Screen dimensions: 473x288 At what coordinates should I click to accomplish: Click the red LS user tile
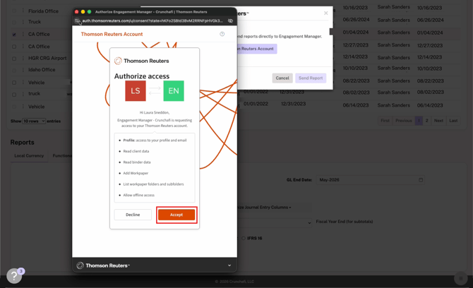pyautogui.click(x=136, y=91)
